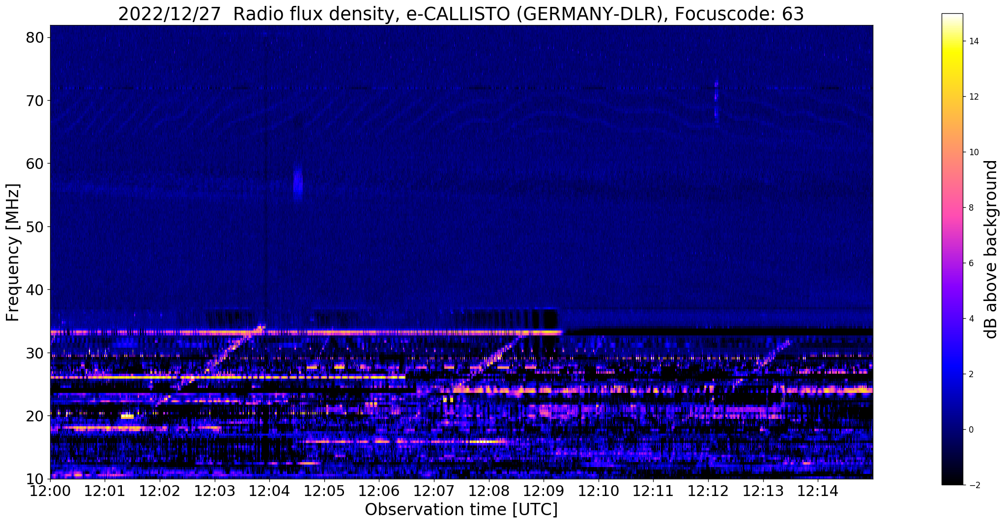Screen dimensions: 1006x524
Task: Click the bright yellow blob at 20 MHz near 12:01:20
Action: (x=127, y=416)
